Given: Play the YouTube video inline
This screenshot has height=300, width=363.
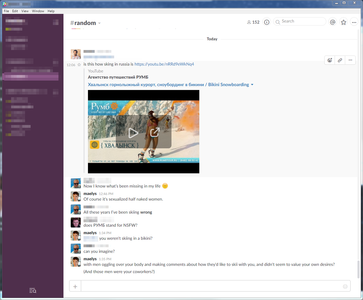Looking at the screenshot, I should [133, 133].
